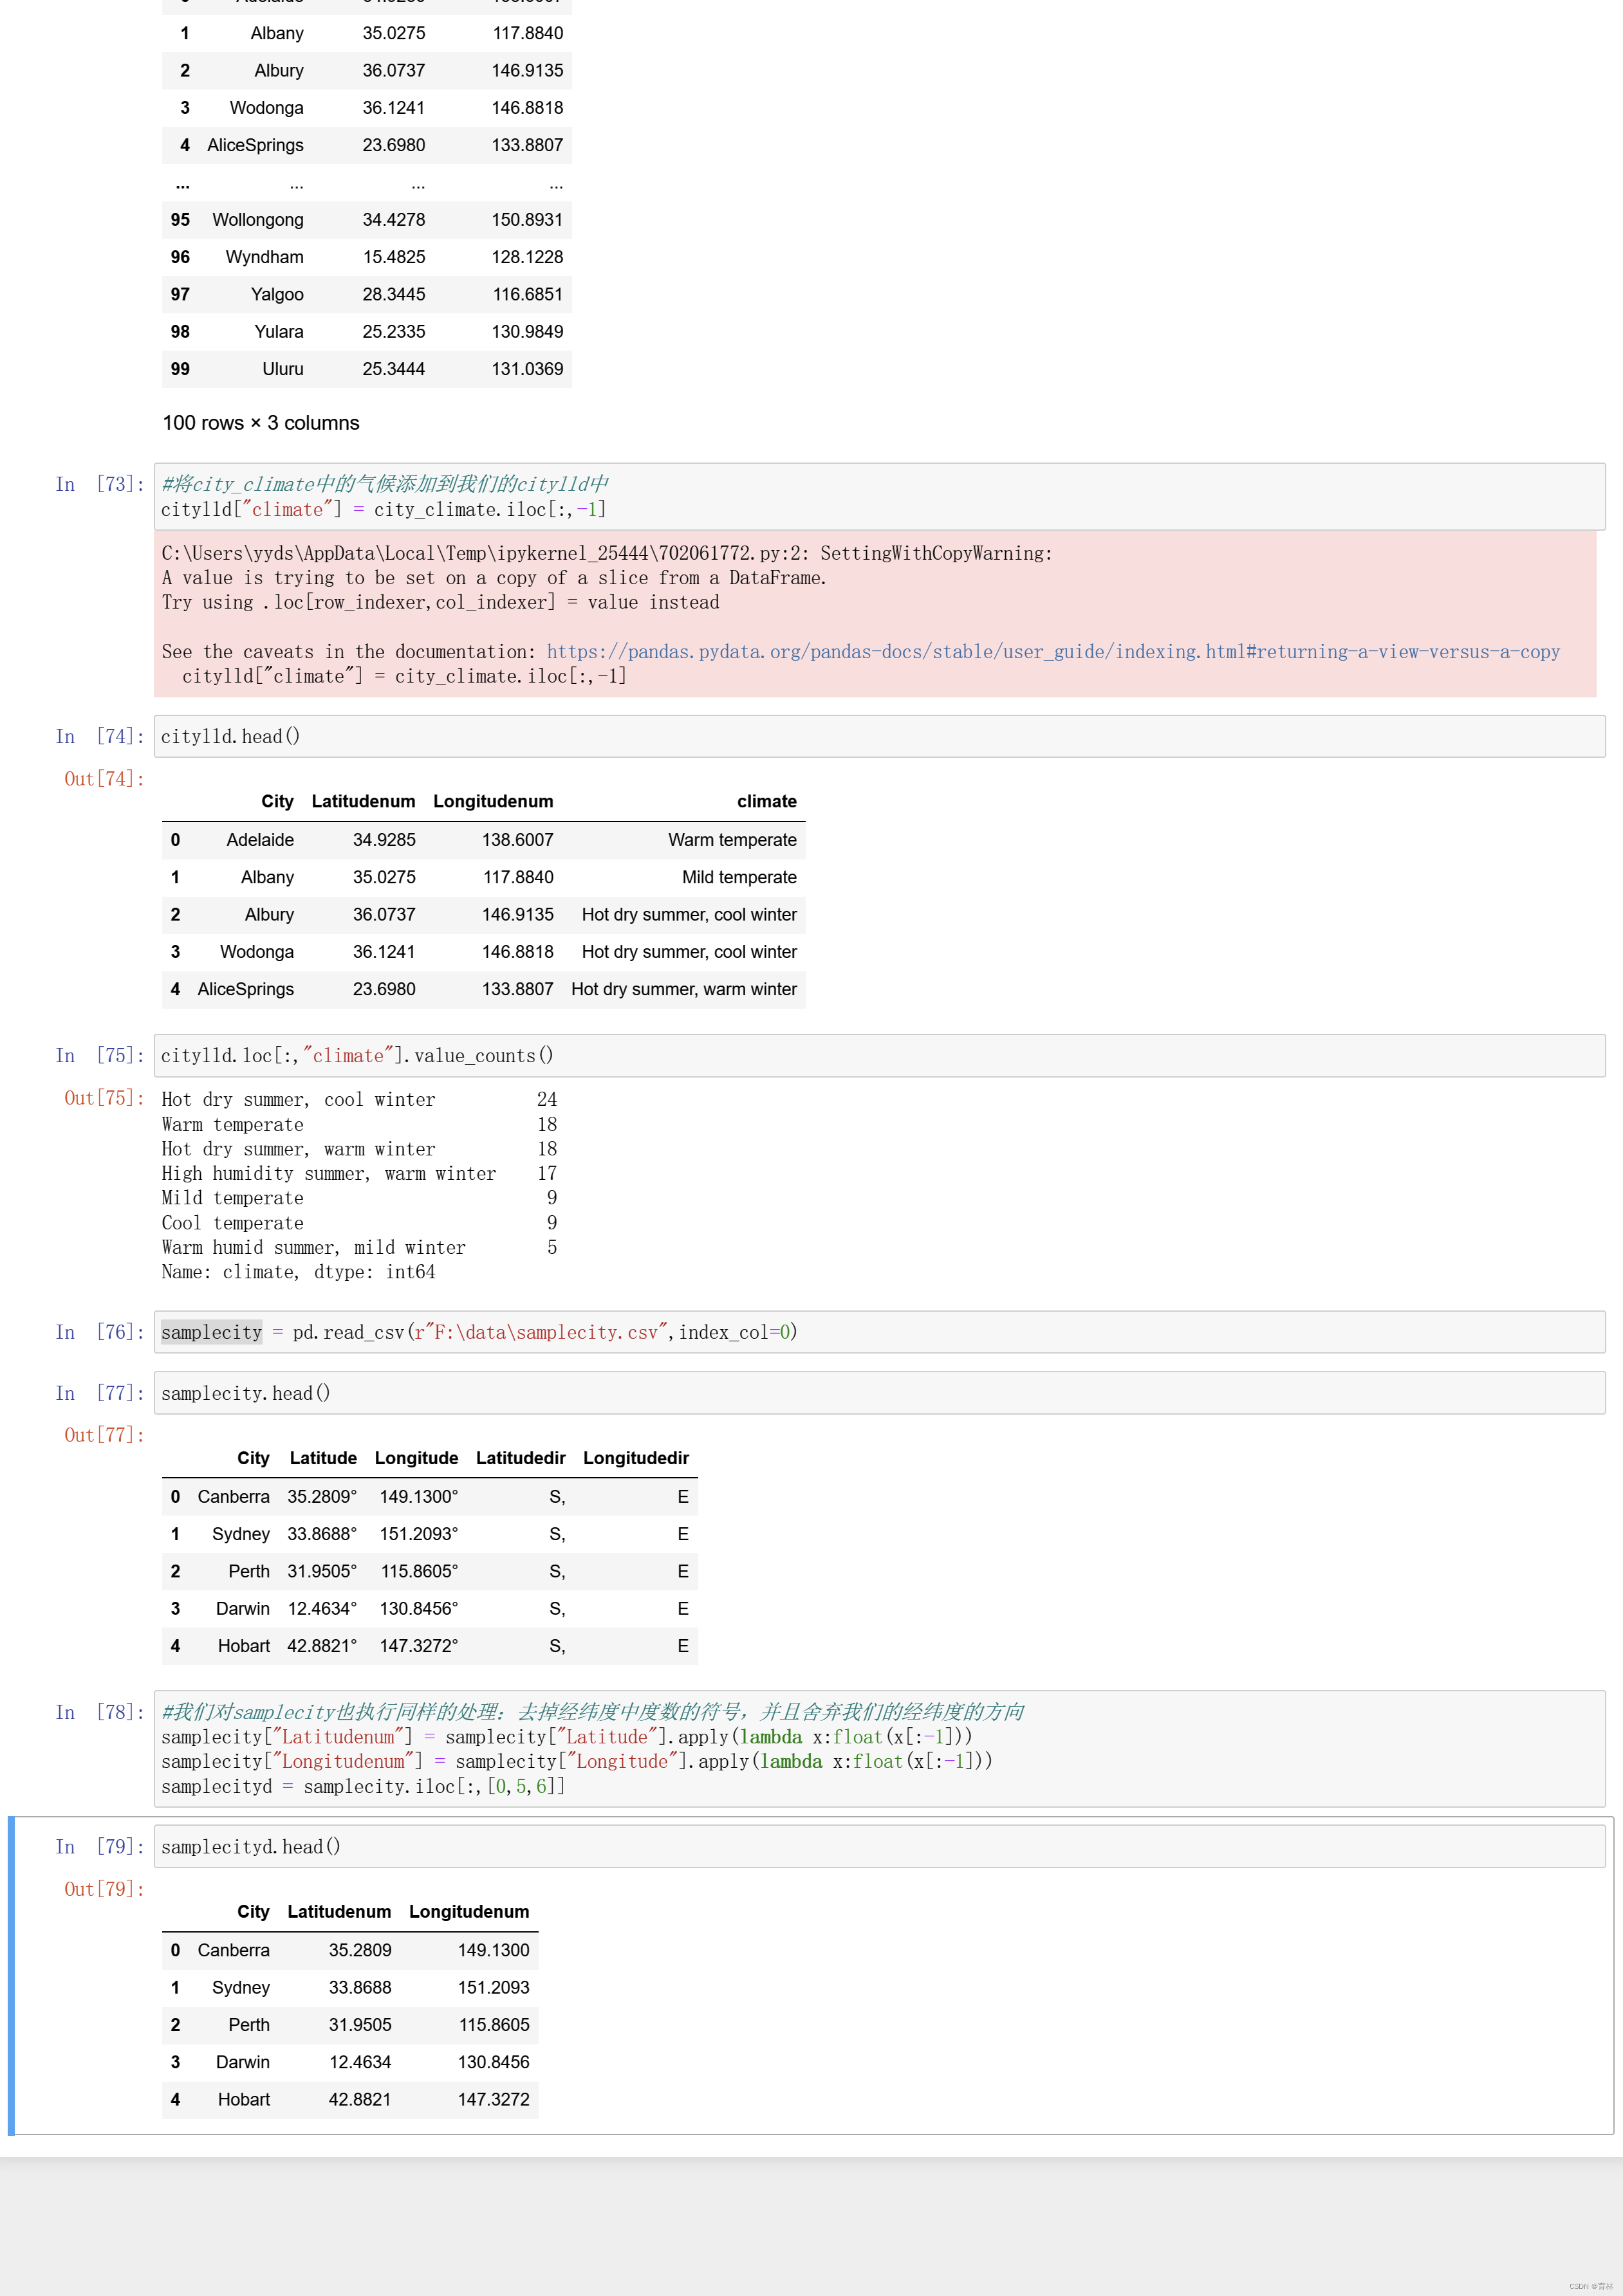The width and height of the screenshot is (1623, 2296).
Task: Click the '100 rows × 3 columns' text
Action: click(x=260, y=423)
